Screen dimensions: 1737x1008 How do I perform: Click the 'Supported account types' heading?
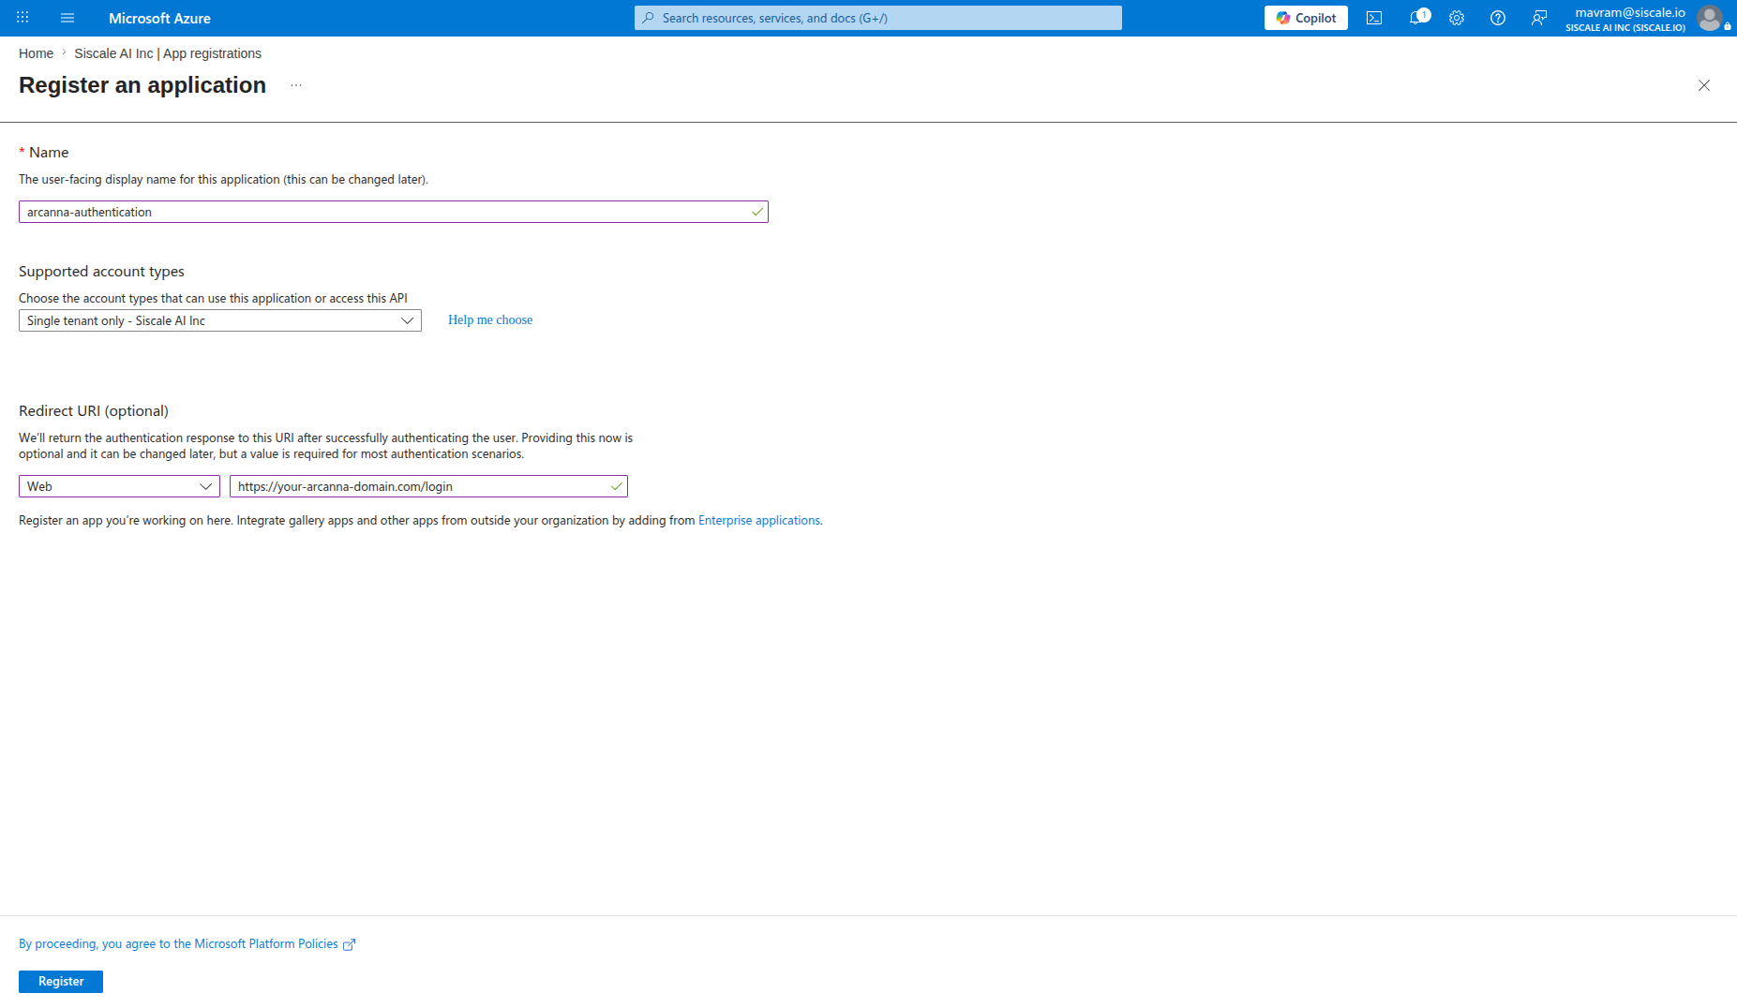click(x=101, y=272)
